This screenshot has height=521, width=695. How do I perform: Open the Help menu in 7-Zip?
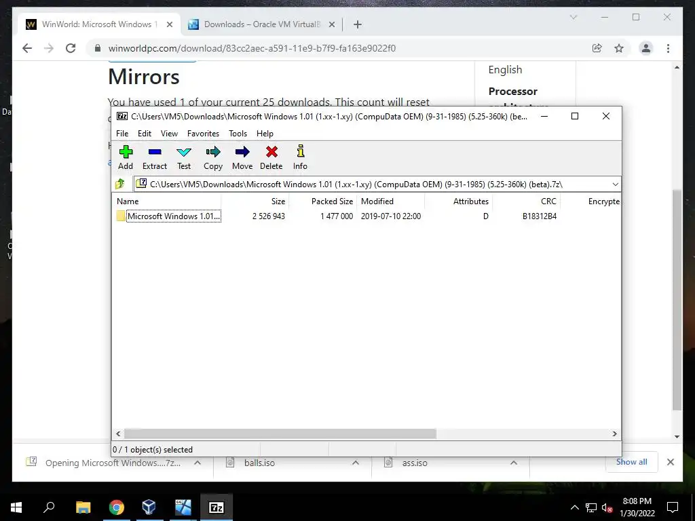[x=265, y=134]
